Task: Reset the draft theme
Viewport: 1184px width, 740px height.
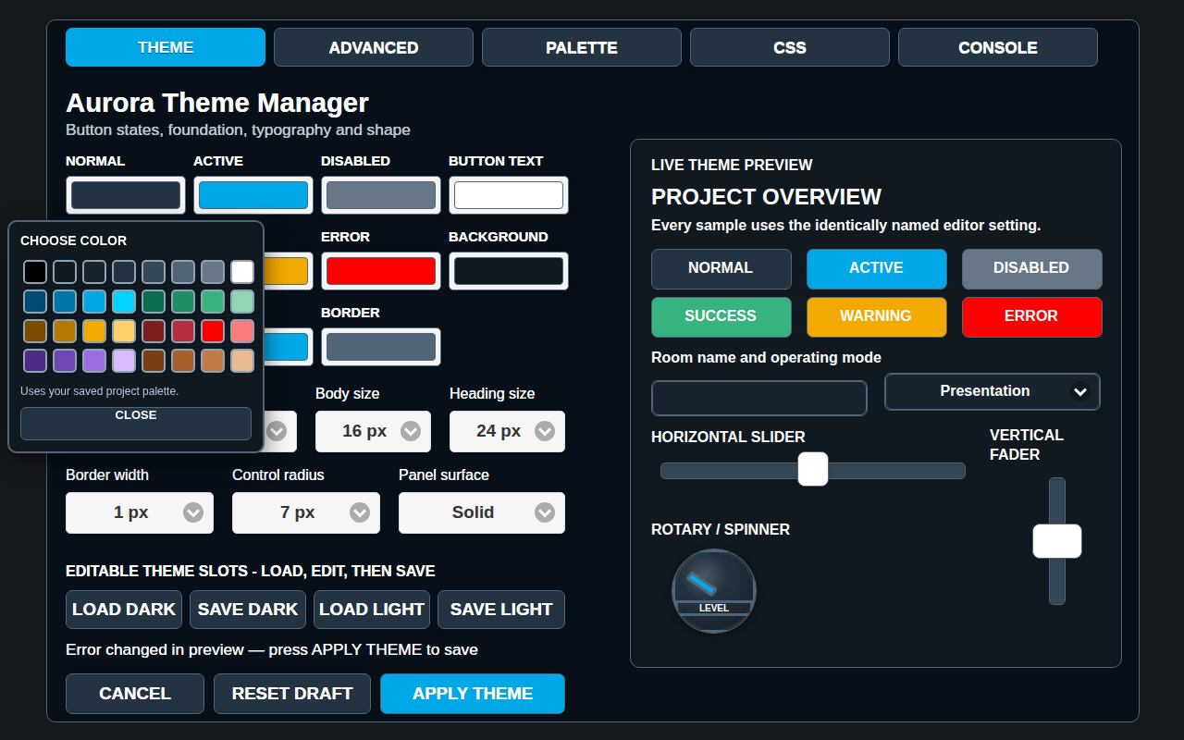Action: pyautogui.click(x=292, y=694)
